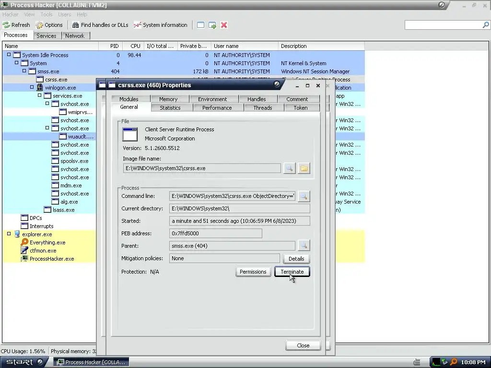Click the Start button on taskbar
Screen dimensions: 491x368
24,362
